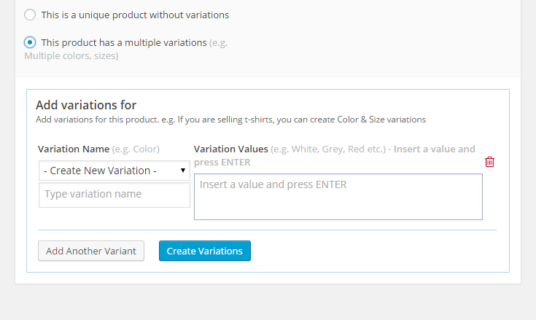Click into the variation values text box
Image resolution: width=536 pixels, height=320 pixels.
[338, 196]
